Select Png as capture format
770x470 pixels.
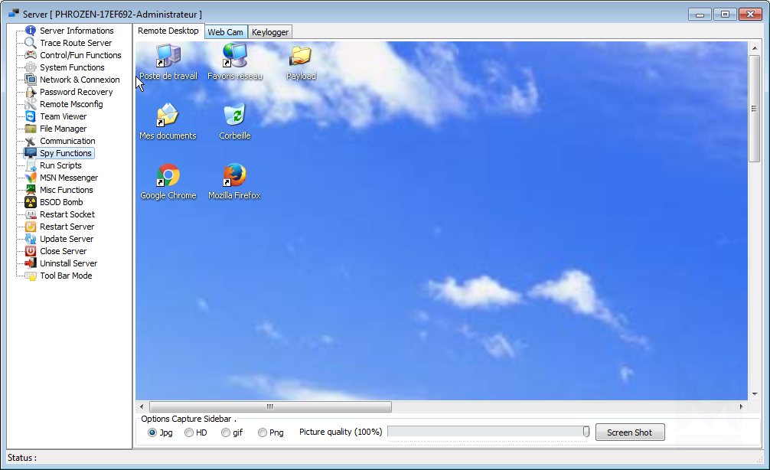point(263,432)
